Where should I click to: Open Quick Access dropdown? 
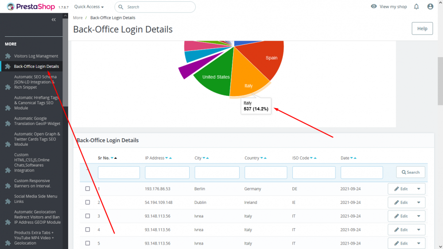[89, 7]
